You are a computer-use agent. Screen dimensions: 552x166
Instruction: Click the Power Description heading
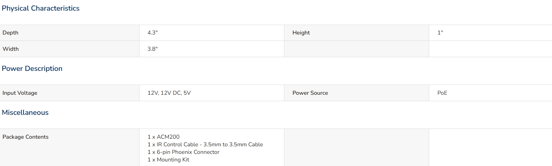pos(32,69)
